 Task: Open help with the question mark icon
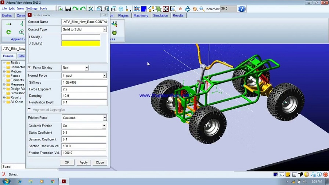[242, 9]
